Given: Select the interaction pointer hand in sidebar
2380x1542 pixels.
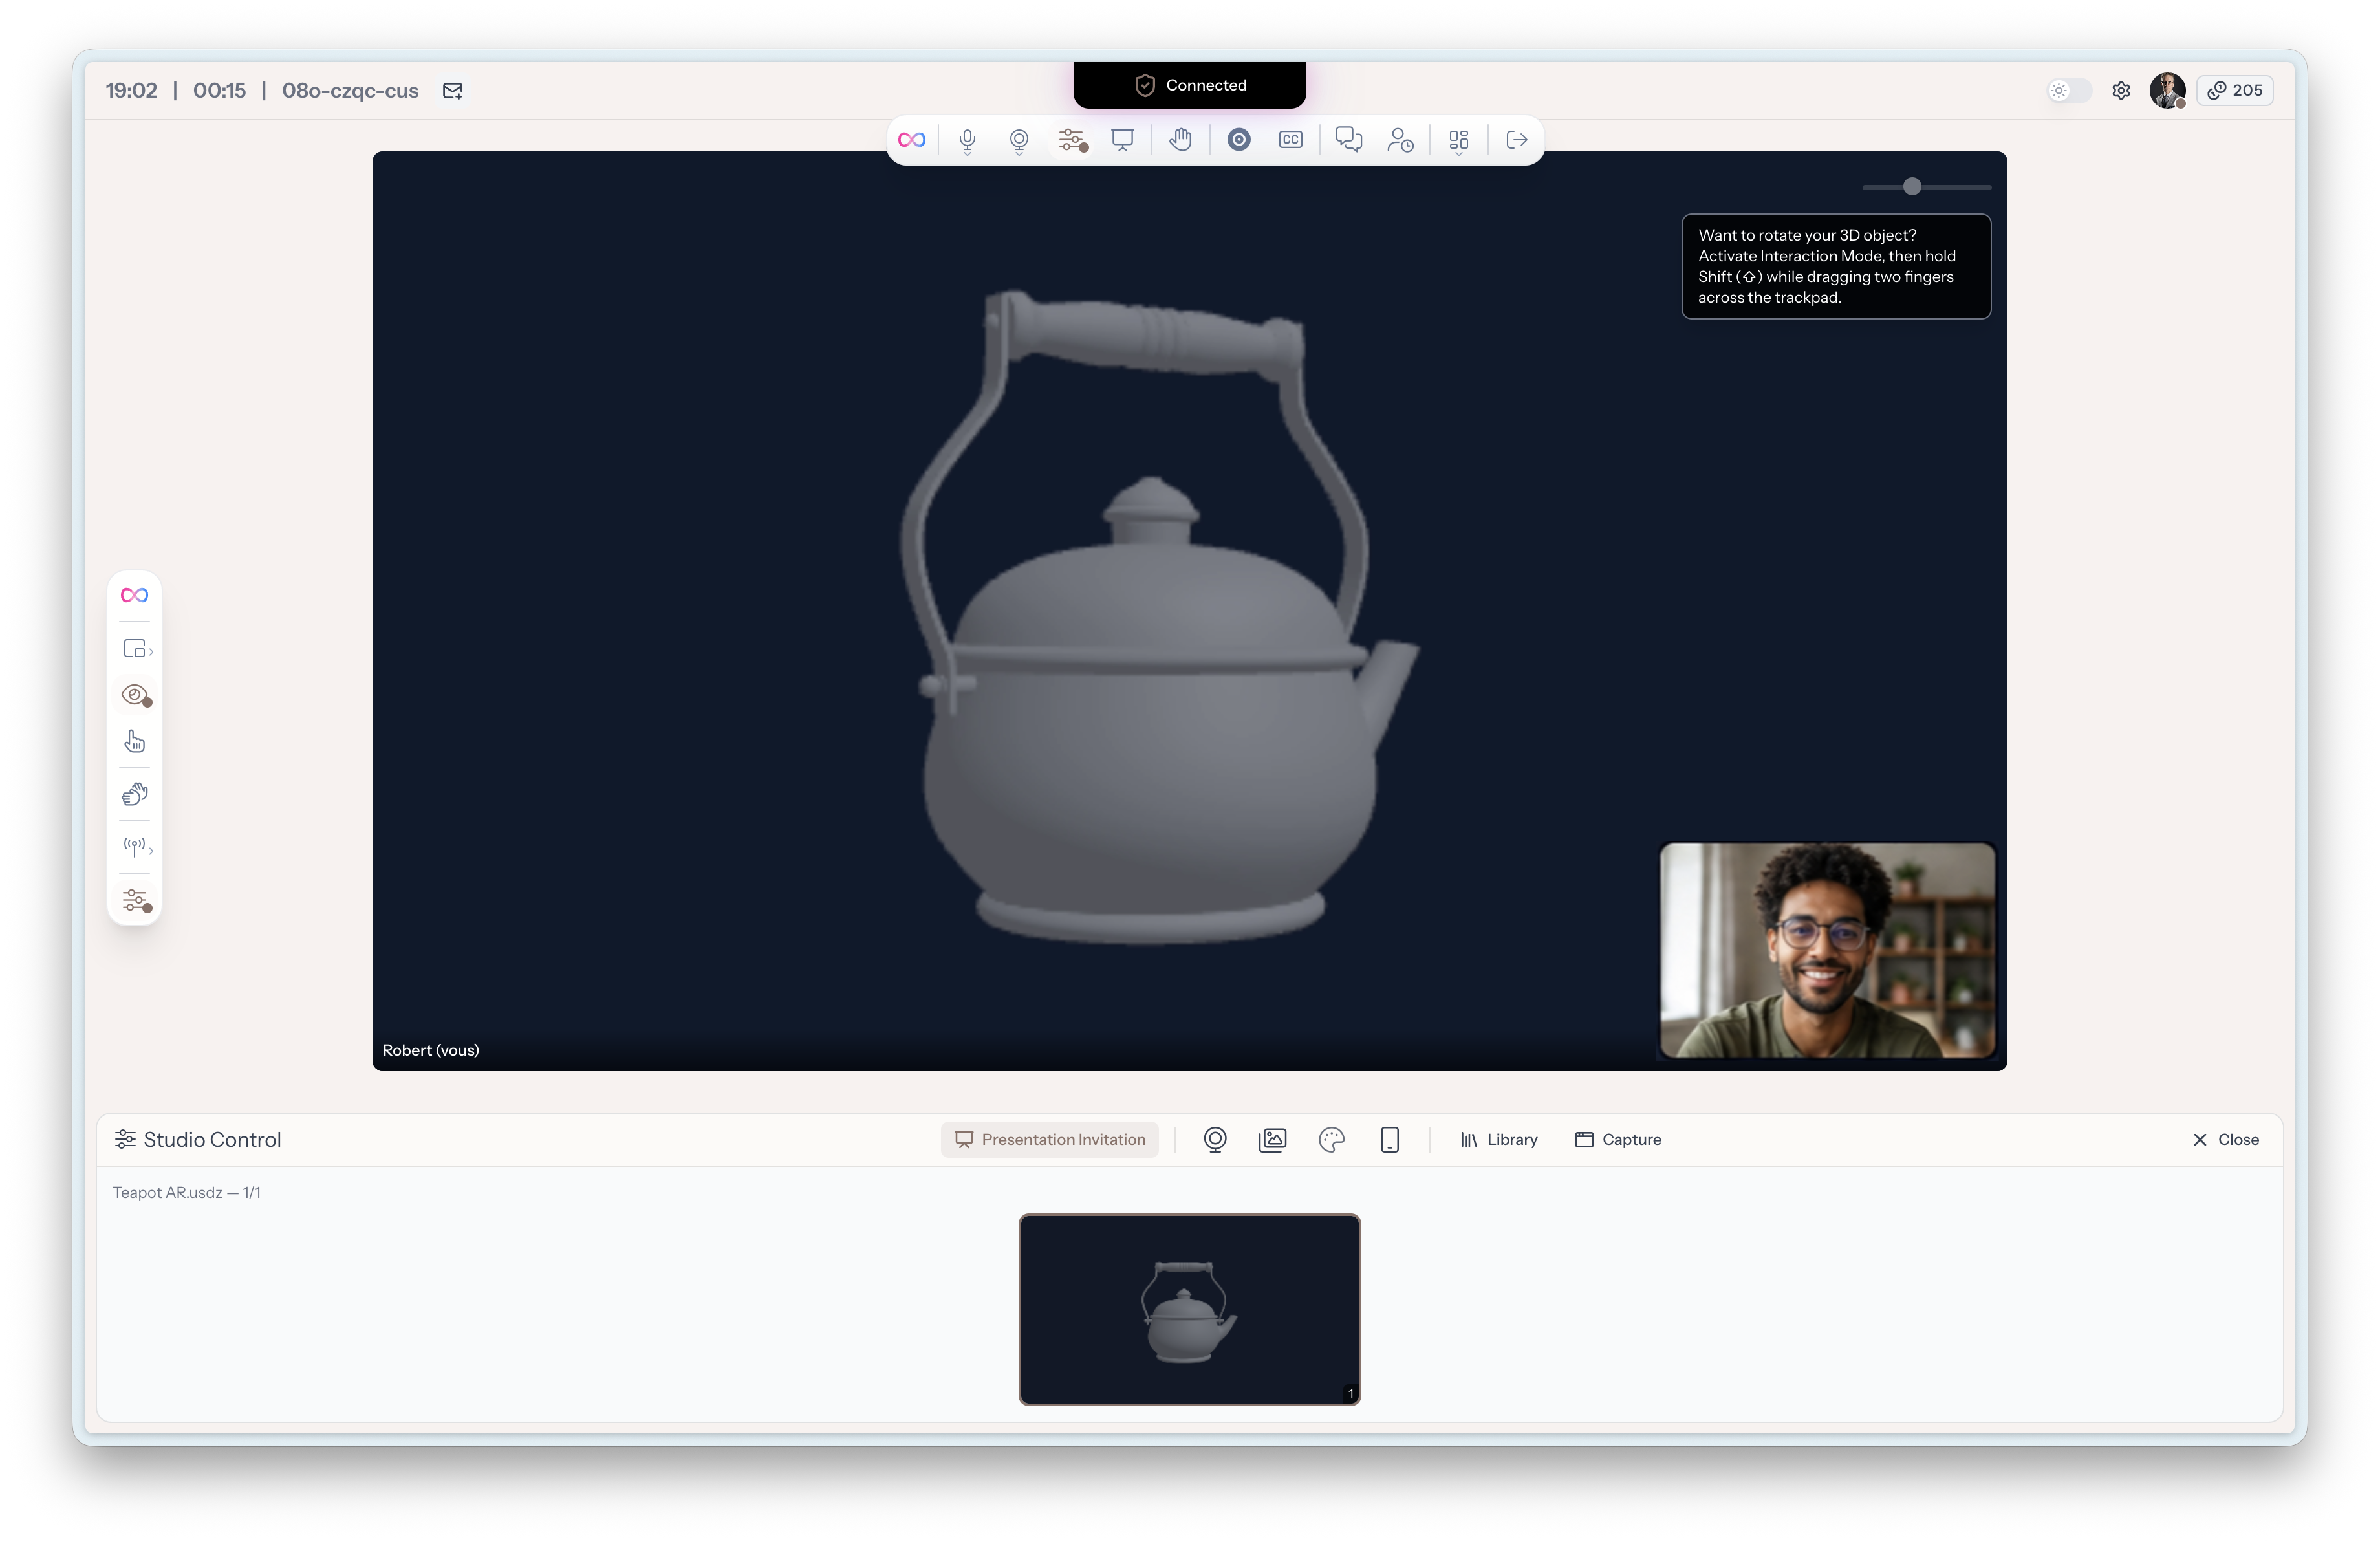Looking at the screenshot, I should click(135, 741).
